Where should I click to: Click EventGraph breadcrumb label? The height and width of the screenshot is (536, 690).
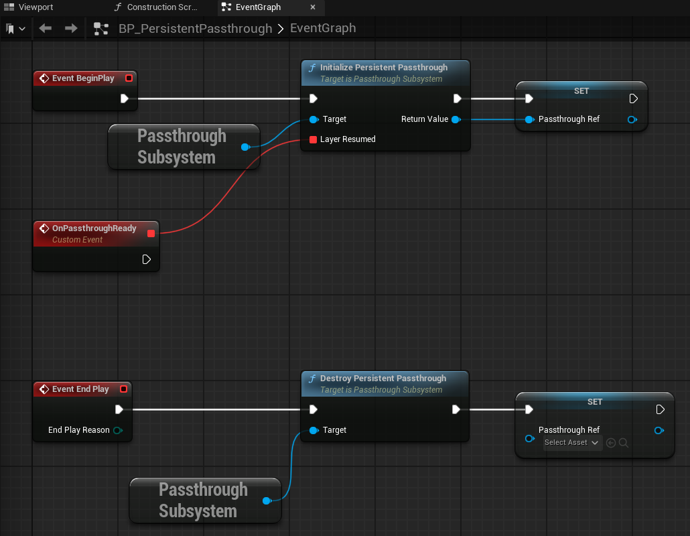click(x=323, y=29)
